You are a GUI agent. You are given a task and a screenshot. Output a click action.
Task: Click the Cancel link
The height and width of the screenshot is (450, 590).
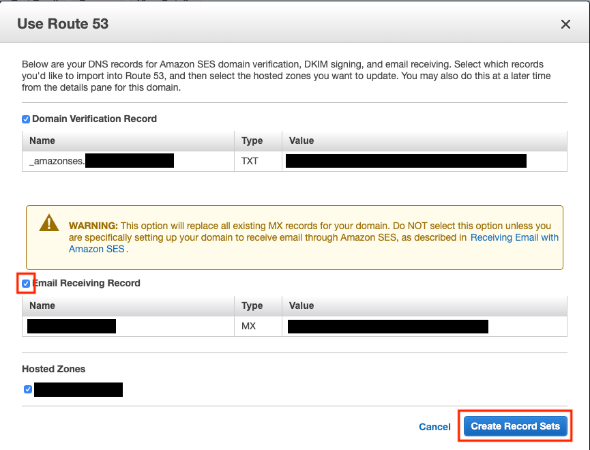[x=434, y=426]
